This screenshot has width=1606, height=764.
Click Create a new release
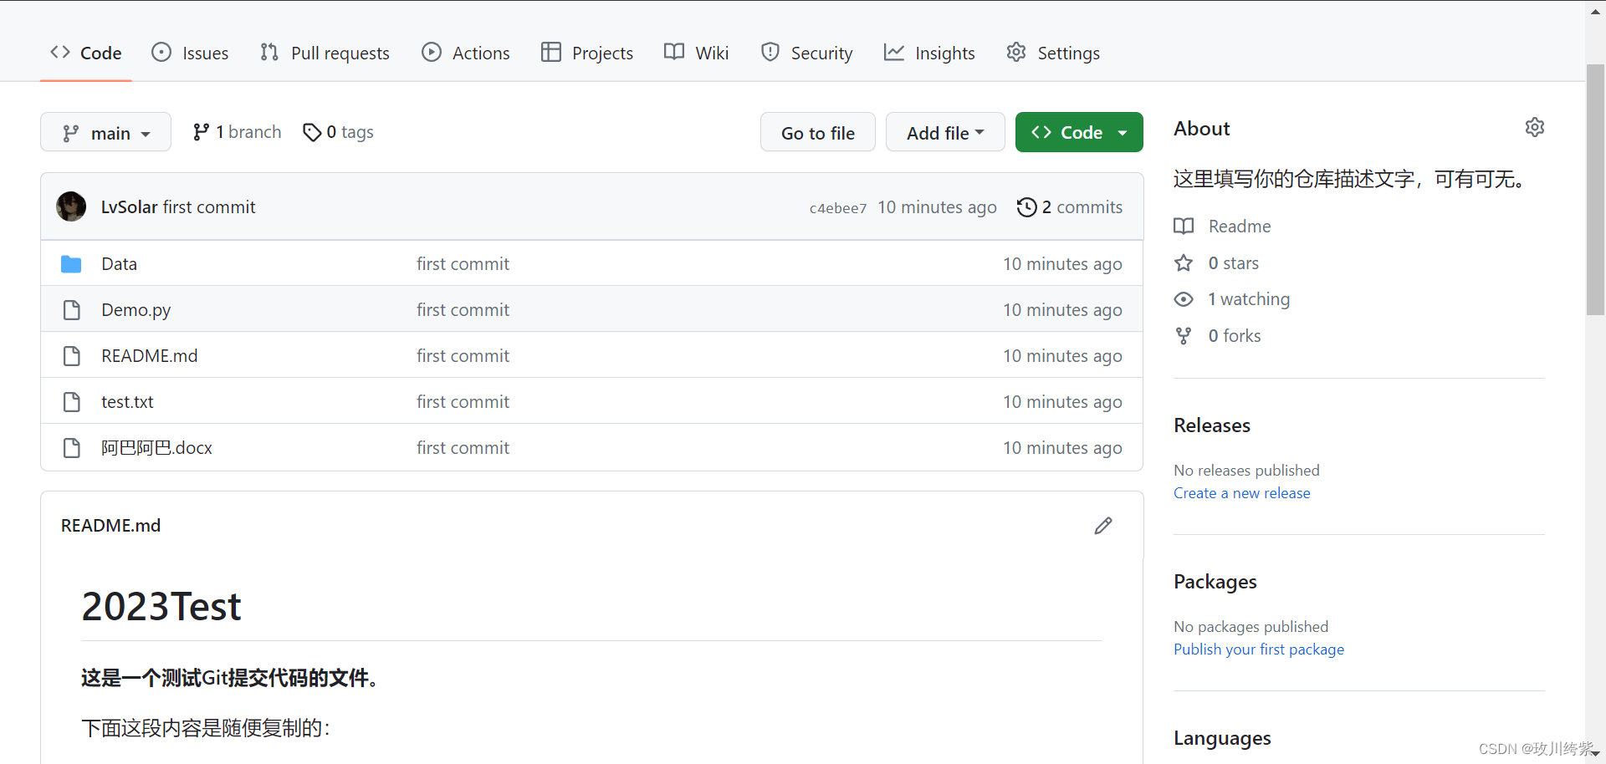pos(1242,492)
